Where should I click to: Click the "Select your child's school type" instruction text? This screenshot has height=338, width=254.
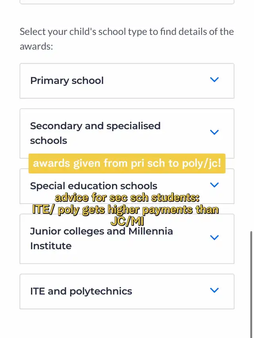(x=127, y=32)
